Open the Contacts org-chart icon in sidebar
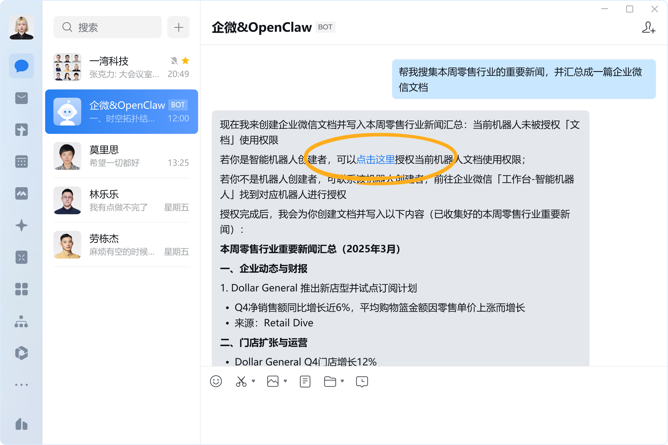 click(21, 323)
